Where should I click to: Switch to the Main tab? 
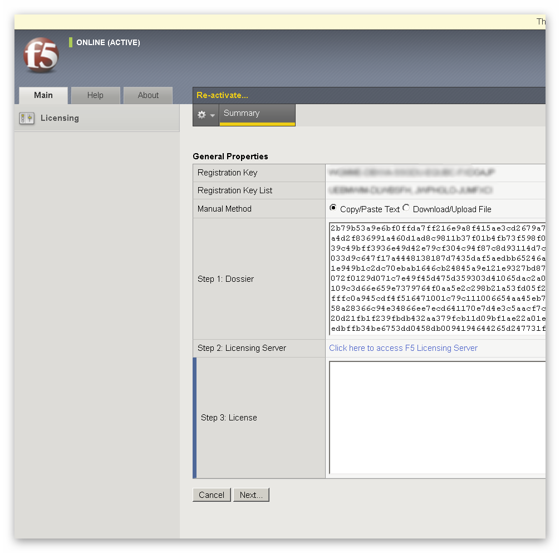point(43,95)
